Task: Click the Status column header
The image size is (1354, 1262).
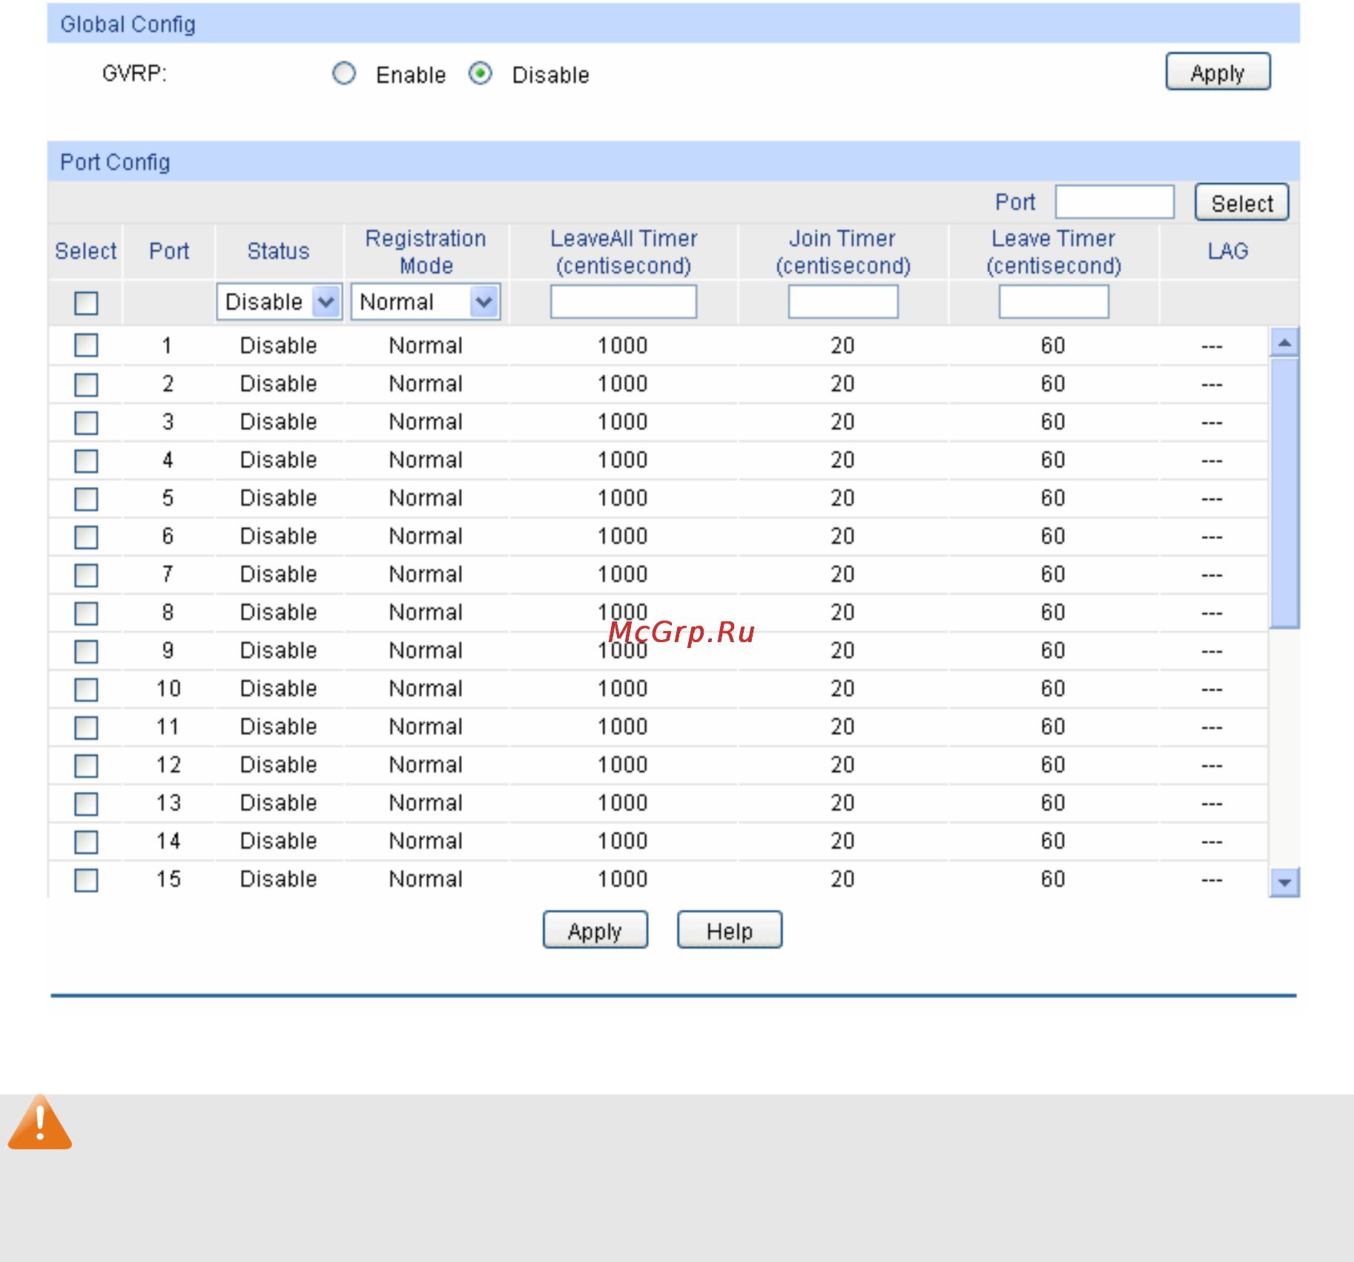Action: pos(278,251)
